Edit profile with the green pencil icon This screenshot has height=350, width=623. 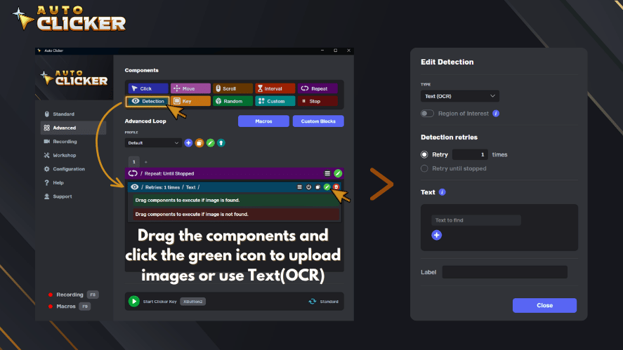[x=210, y=143]
